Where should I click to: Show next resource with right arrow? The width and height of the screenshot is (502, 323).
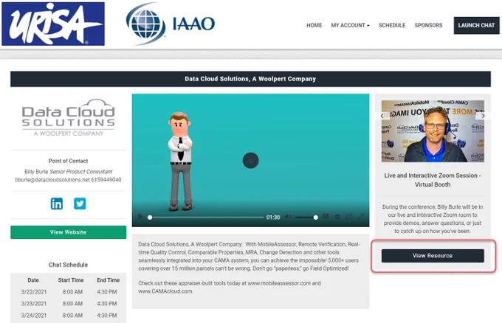[x=483, y=116]
